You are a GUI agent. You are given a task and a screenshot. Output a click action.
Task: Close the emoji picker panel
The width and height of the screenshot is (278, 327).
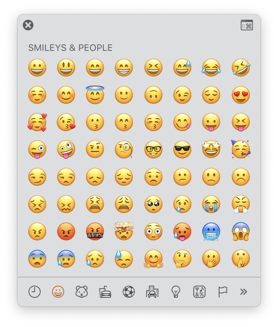click(28, 25)
